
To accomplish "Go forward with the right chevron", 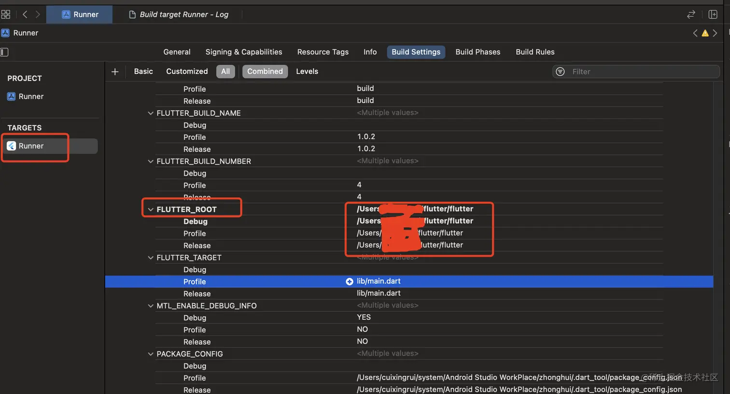I will [x=38, y=14].
